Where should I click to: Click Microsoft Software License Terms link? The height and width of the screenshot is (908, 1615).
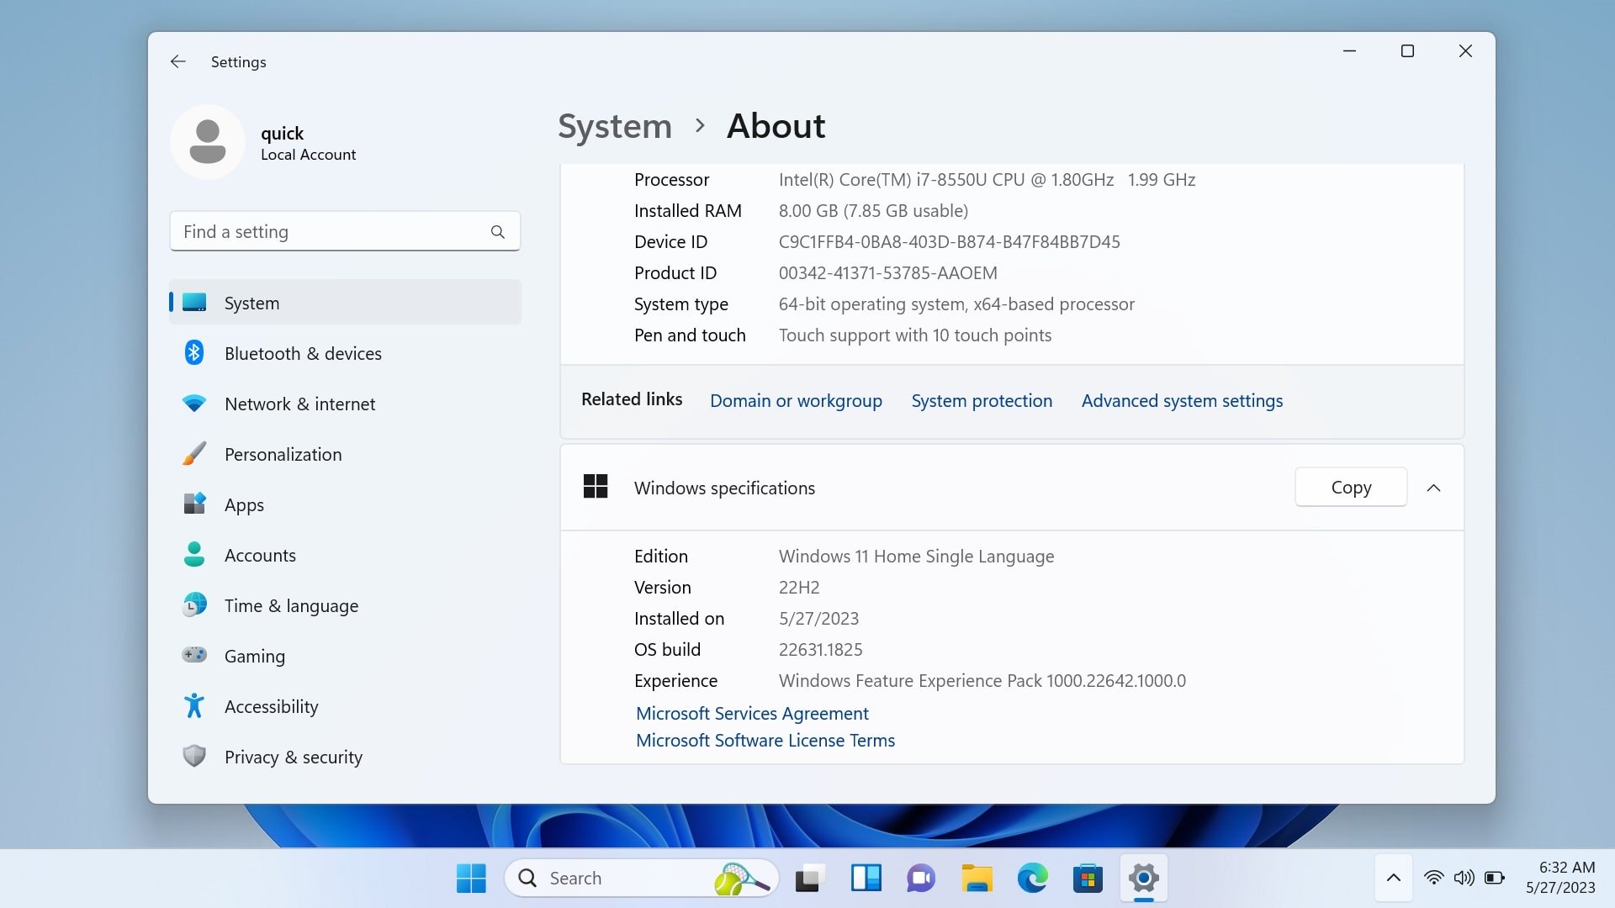(x=765, y=741)
